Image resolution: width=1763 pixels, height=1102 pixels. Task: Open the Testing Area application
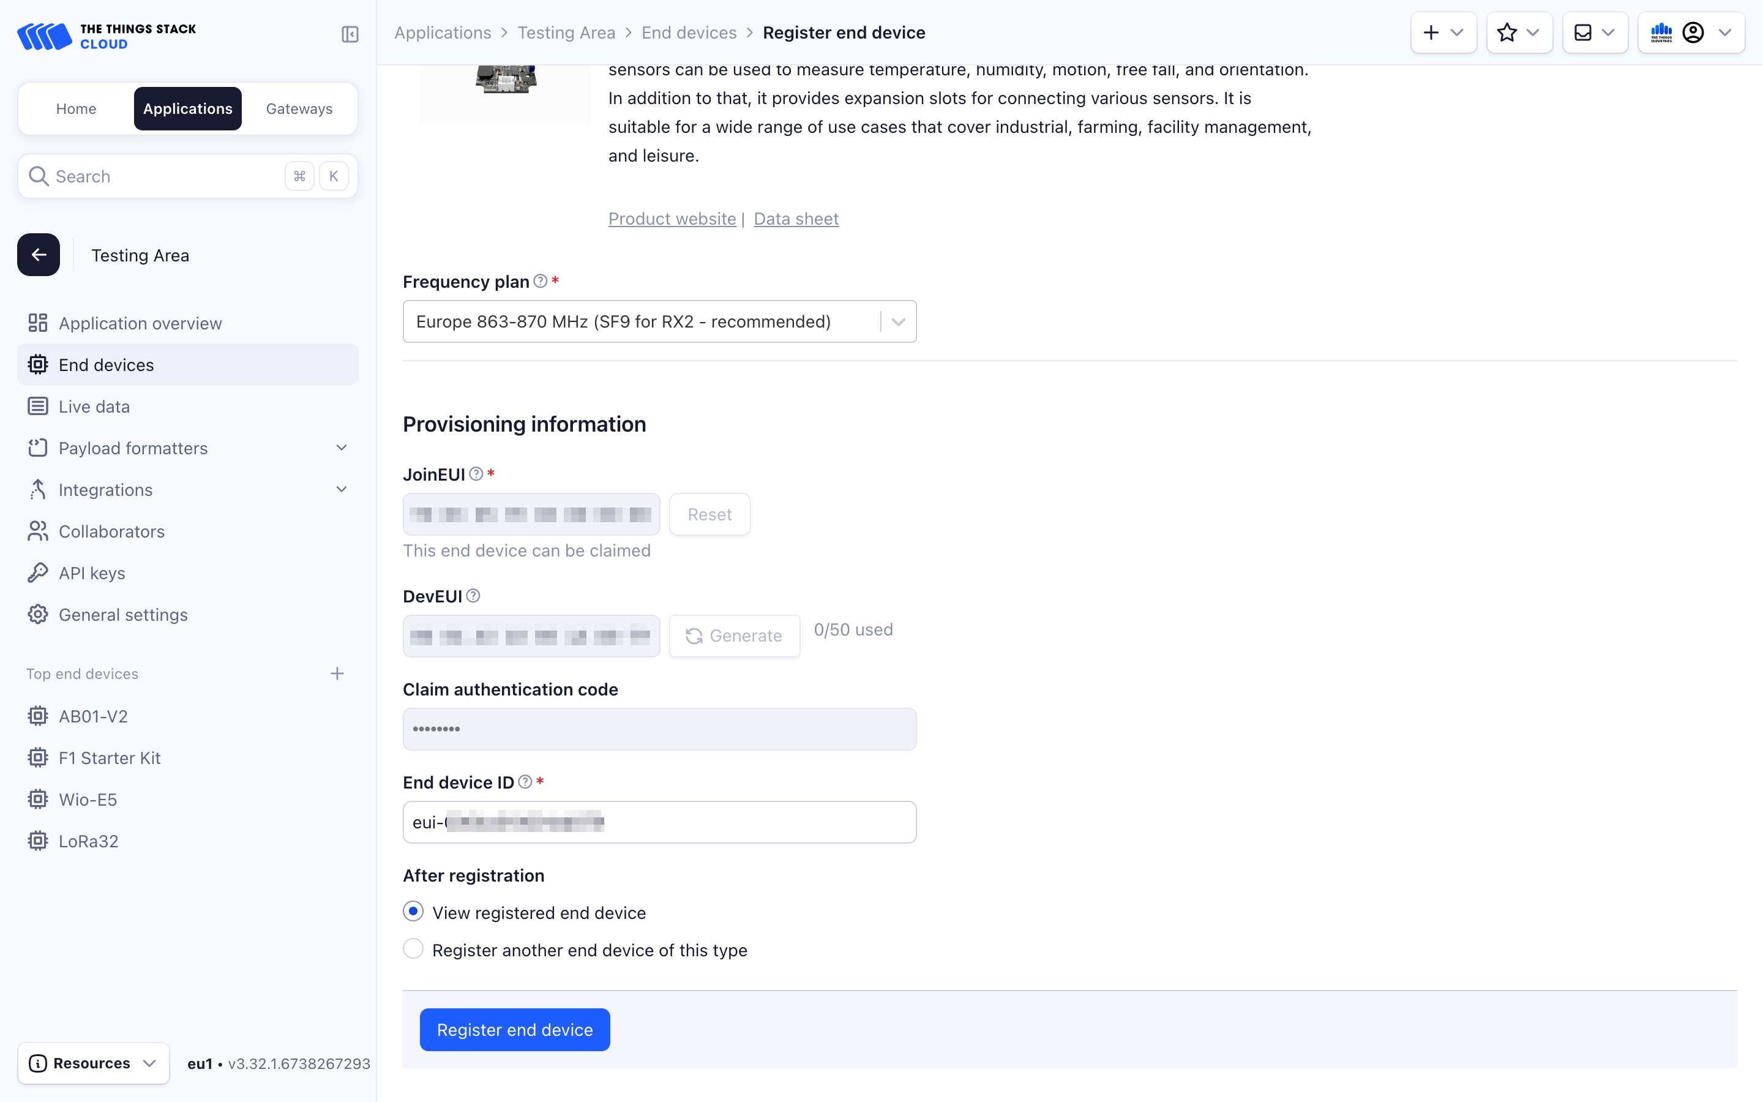click(x=140, y=254)
